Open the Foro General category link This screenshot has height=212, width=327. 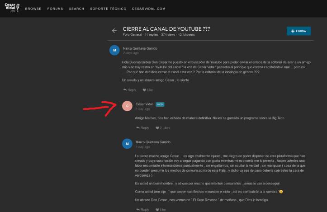pos(132,34)
